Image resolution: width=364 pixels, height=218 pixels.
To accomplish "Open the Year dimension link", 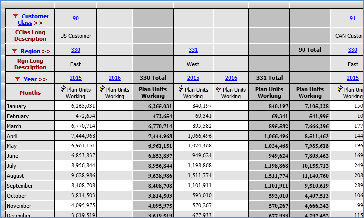I will tap(30, 79).
